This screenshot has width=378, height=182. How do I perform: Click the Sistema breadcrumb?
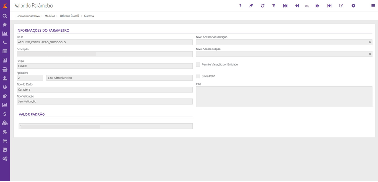[89, 16]
